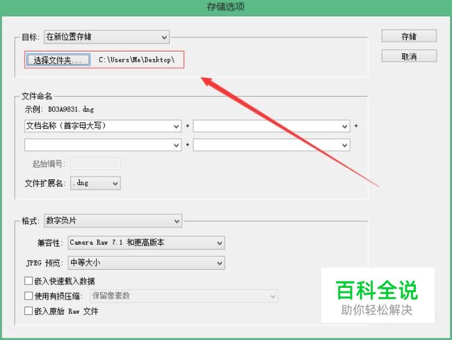The width and height of the screenshot is (452, 340).
Task: Click the folder path C:\Users\Me\Desktop\
Action: click(136, 60)
